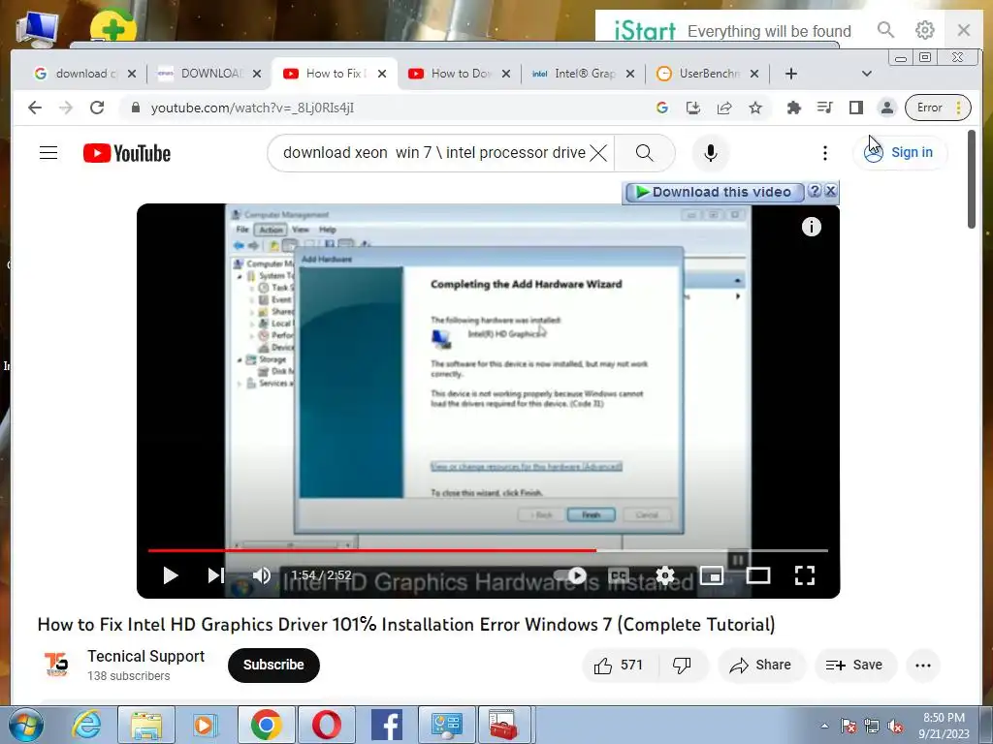Save the video to a playlist

pyautogui.click(x=855, y=665)
